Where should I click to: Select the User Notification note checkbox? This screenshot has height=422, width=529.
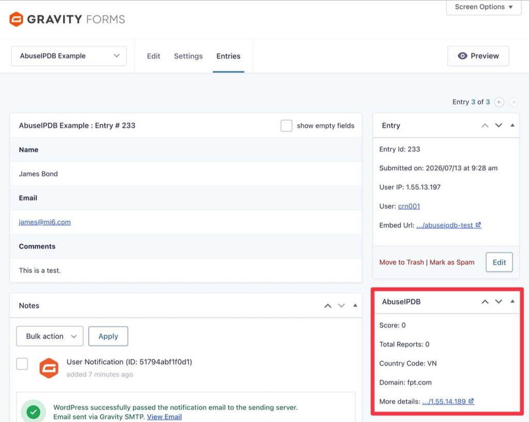coord(22,364)
